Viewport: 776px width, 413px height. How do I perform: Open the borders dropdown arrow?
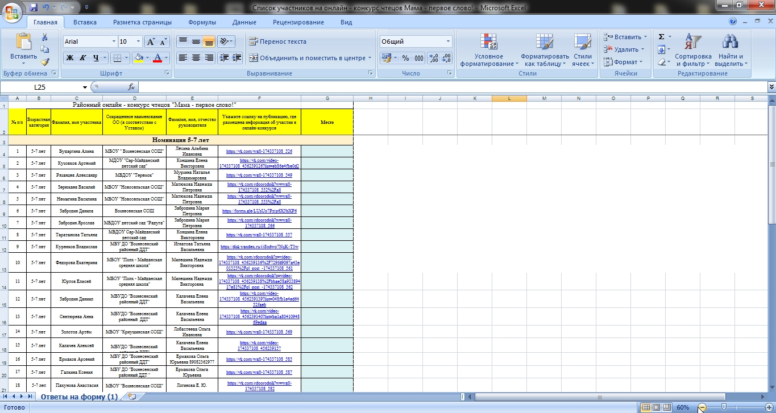(x=126, y=57)
